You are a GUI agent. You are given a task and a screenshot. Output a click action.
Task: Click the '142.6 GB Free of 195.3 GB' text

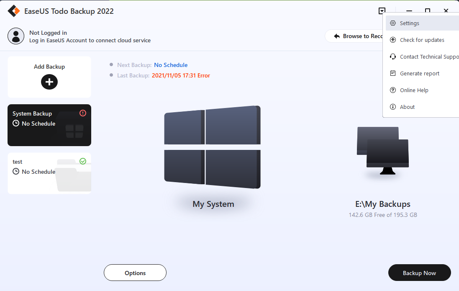(383, 215)
